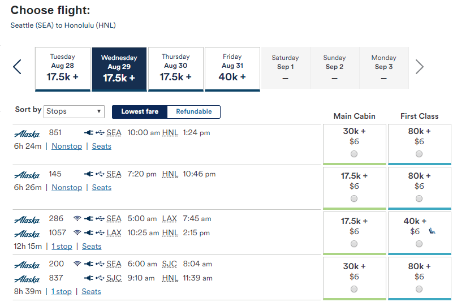The width and height of the screenshot is (457, 302).
Task: Expand the Nonstop details for flight 851
Action: click(67, 146)
